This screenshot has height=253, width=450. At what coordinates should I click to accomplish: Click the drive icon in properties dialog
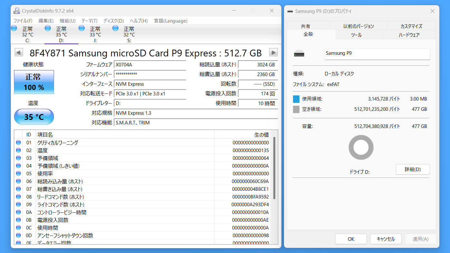(x=299, y=54)
